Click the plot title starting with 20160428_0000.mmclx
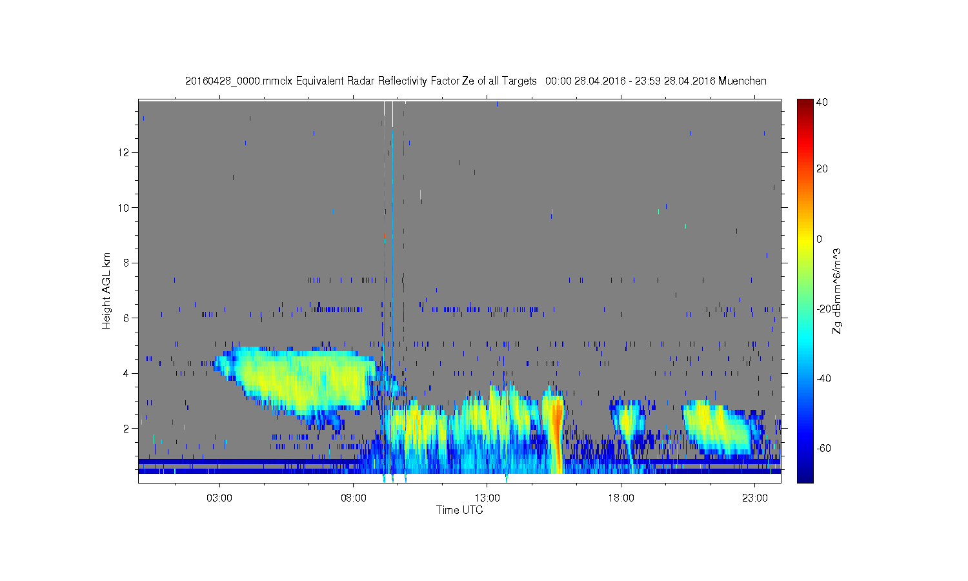Viewport: 968px width, 581px height. tap(476, 81)
